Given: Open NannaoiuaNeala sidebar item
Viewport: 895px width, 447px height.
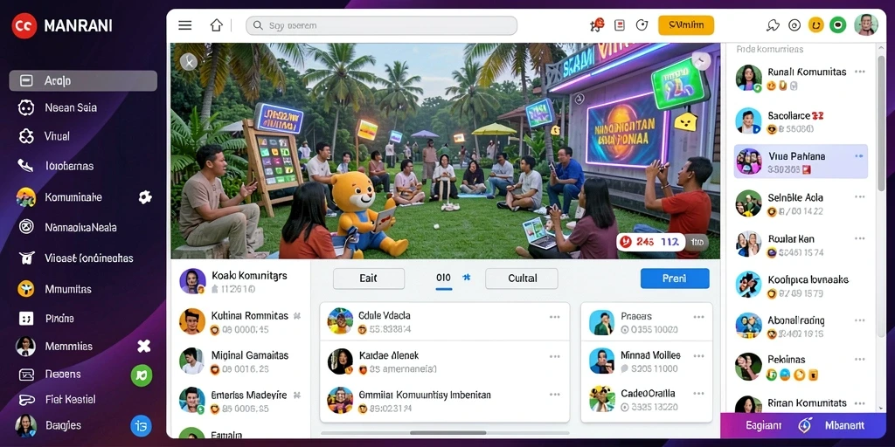Looking at the screenshot, I should [x=83, y=228].
